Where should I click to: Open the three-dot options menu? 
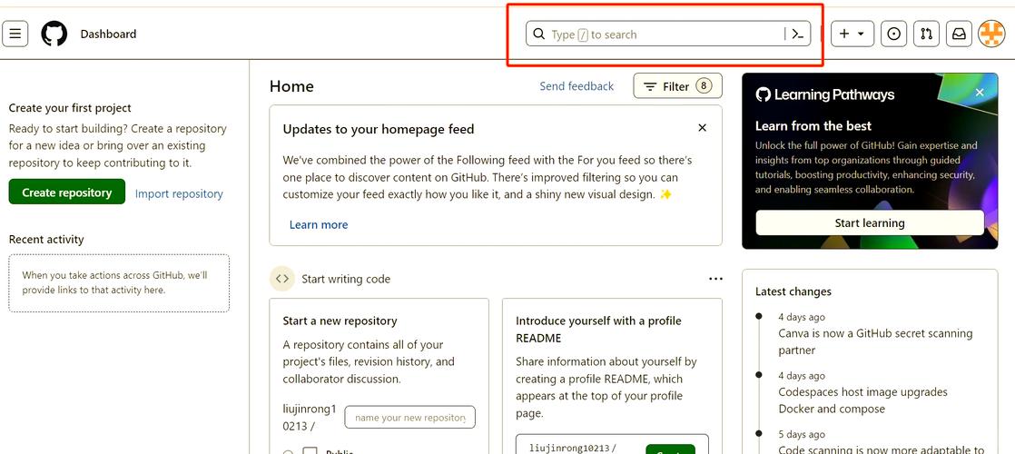click(x=715, y=279)
